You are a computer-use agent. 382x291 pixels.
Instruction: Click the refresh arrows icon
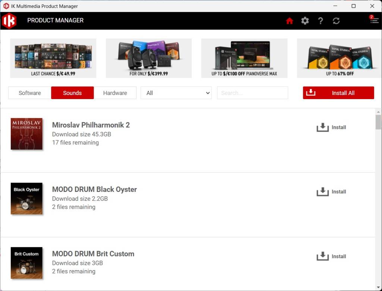pos(336,21)
